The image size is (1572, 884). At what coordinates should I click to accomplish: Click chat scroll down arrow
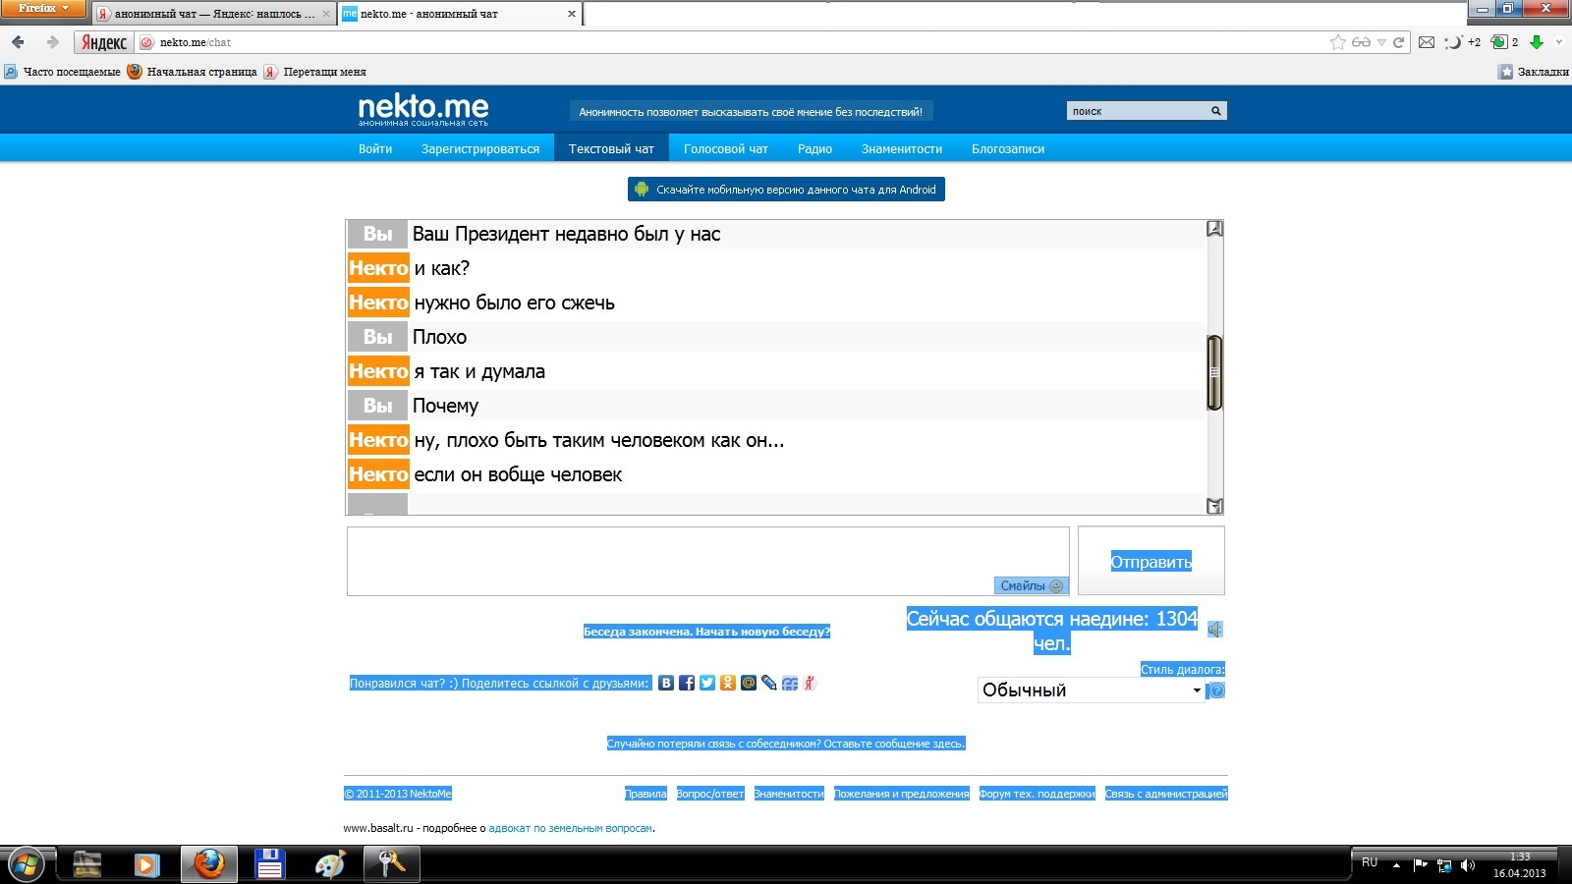tap(1214, 506)
